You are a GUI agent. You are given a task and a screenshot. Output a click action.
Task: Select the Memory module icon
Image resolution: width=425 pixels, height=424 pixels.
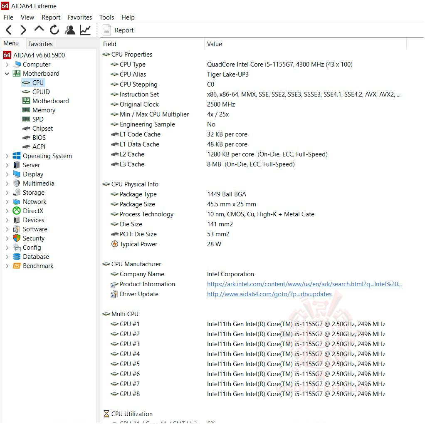(26, 110)
